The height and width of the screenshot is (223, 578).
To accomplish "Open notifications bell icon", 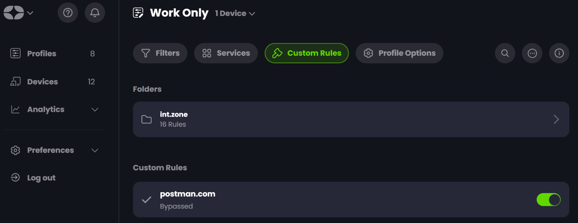I will tap(95, 13).
